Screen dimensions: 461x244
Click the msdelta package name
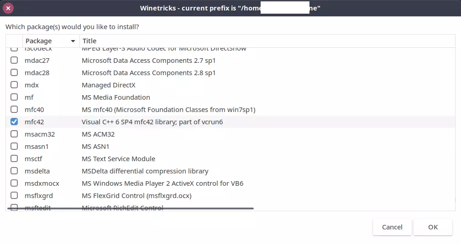tap(37, 171)
